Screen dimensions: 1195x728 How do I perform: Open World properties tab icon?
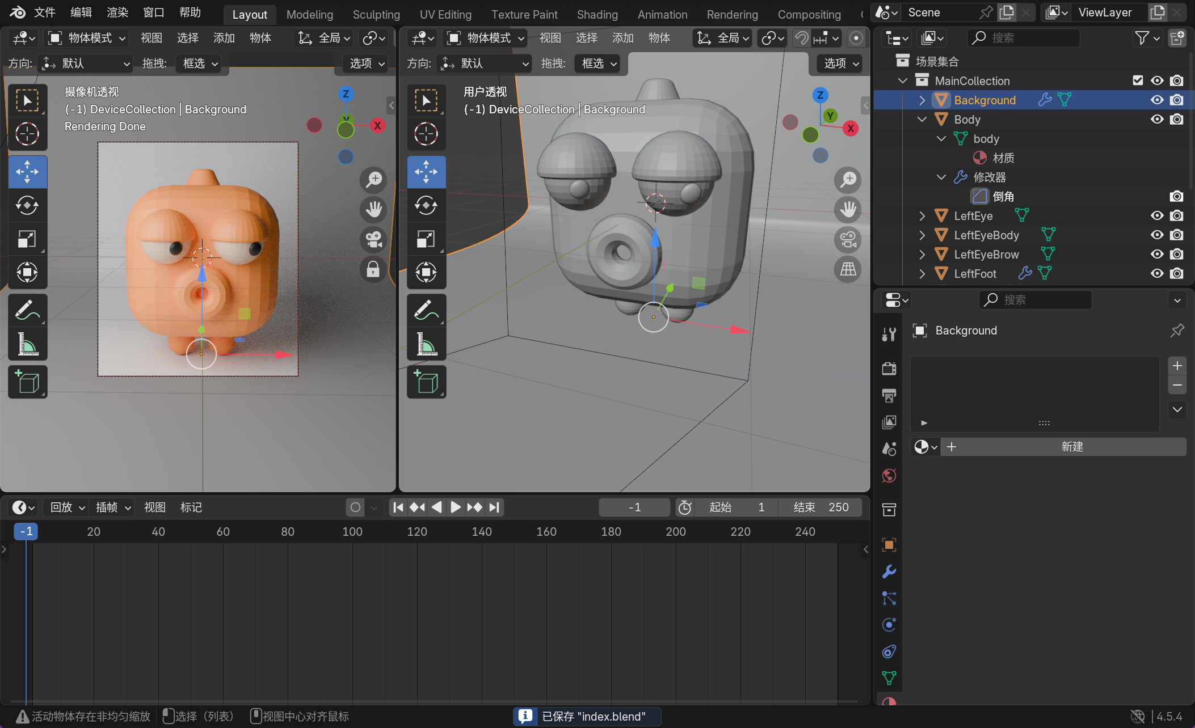889,475
